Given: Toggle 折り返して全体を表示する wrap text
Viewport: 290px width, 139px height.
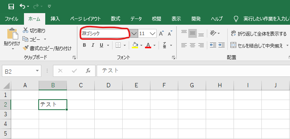Looking at the screenshot, I should coord(259,34).
